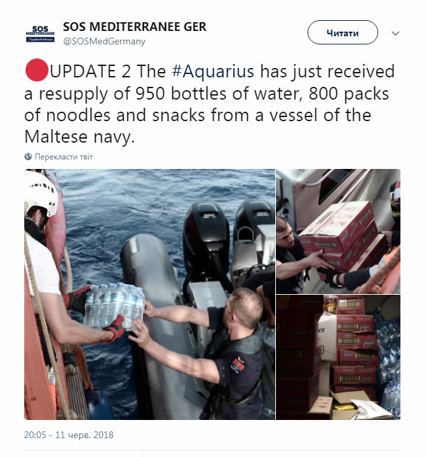
Task: Click the tweet text body paragraph
Action: point(209,104)
